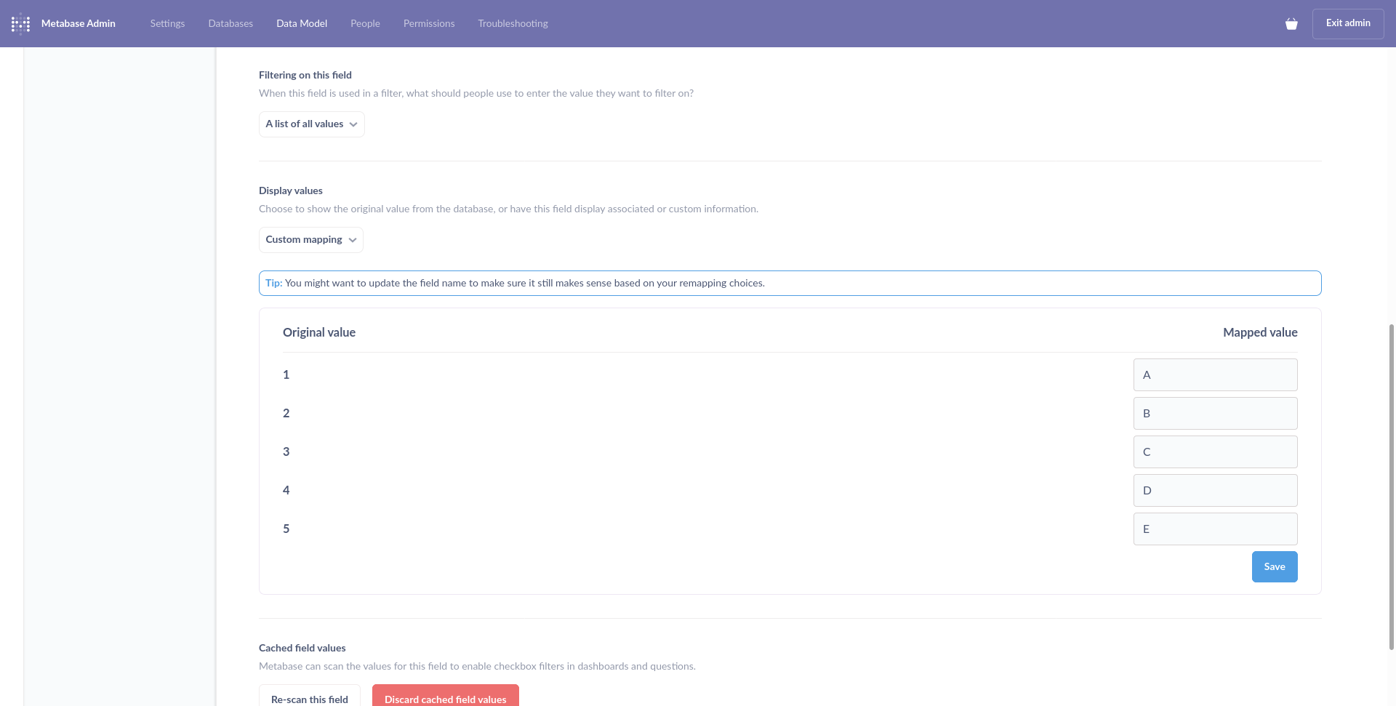
Task: Open the Settings menu item
Action: [x=167, y=23]
